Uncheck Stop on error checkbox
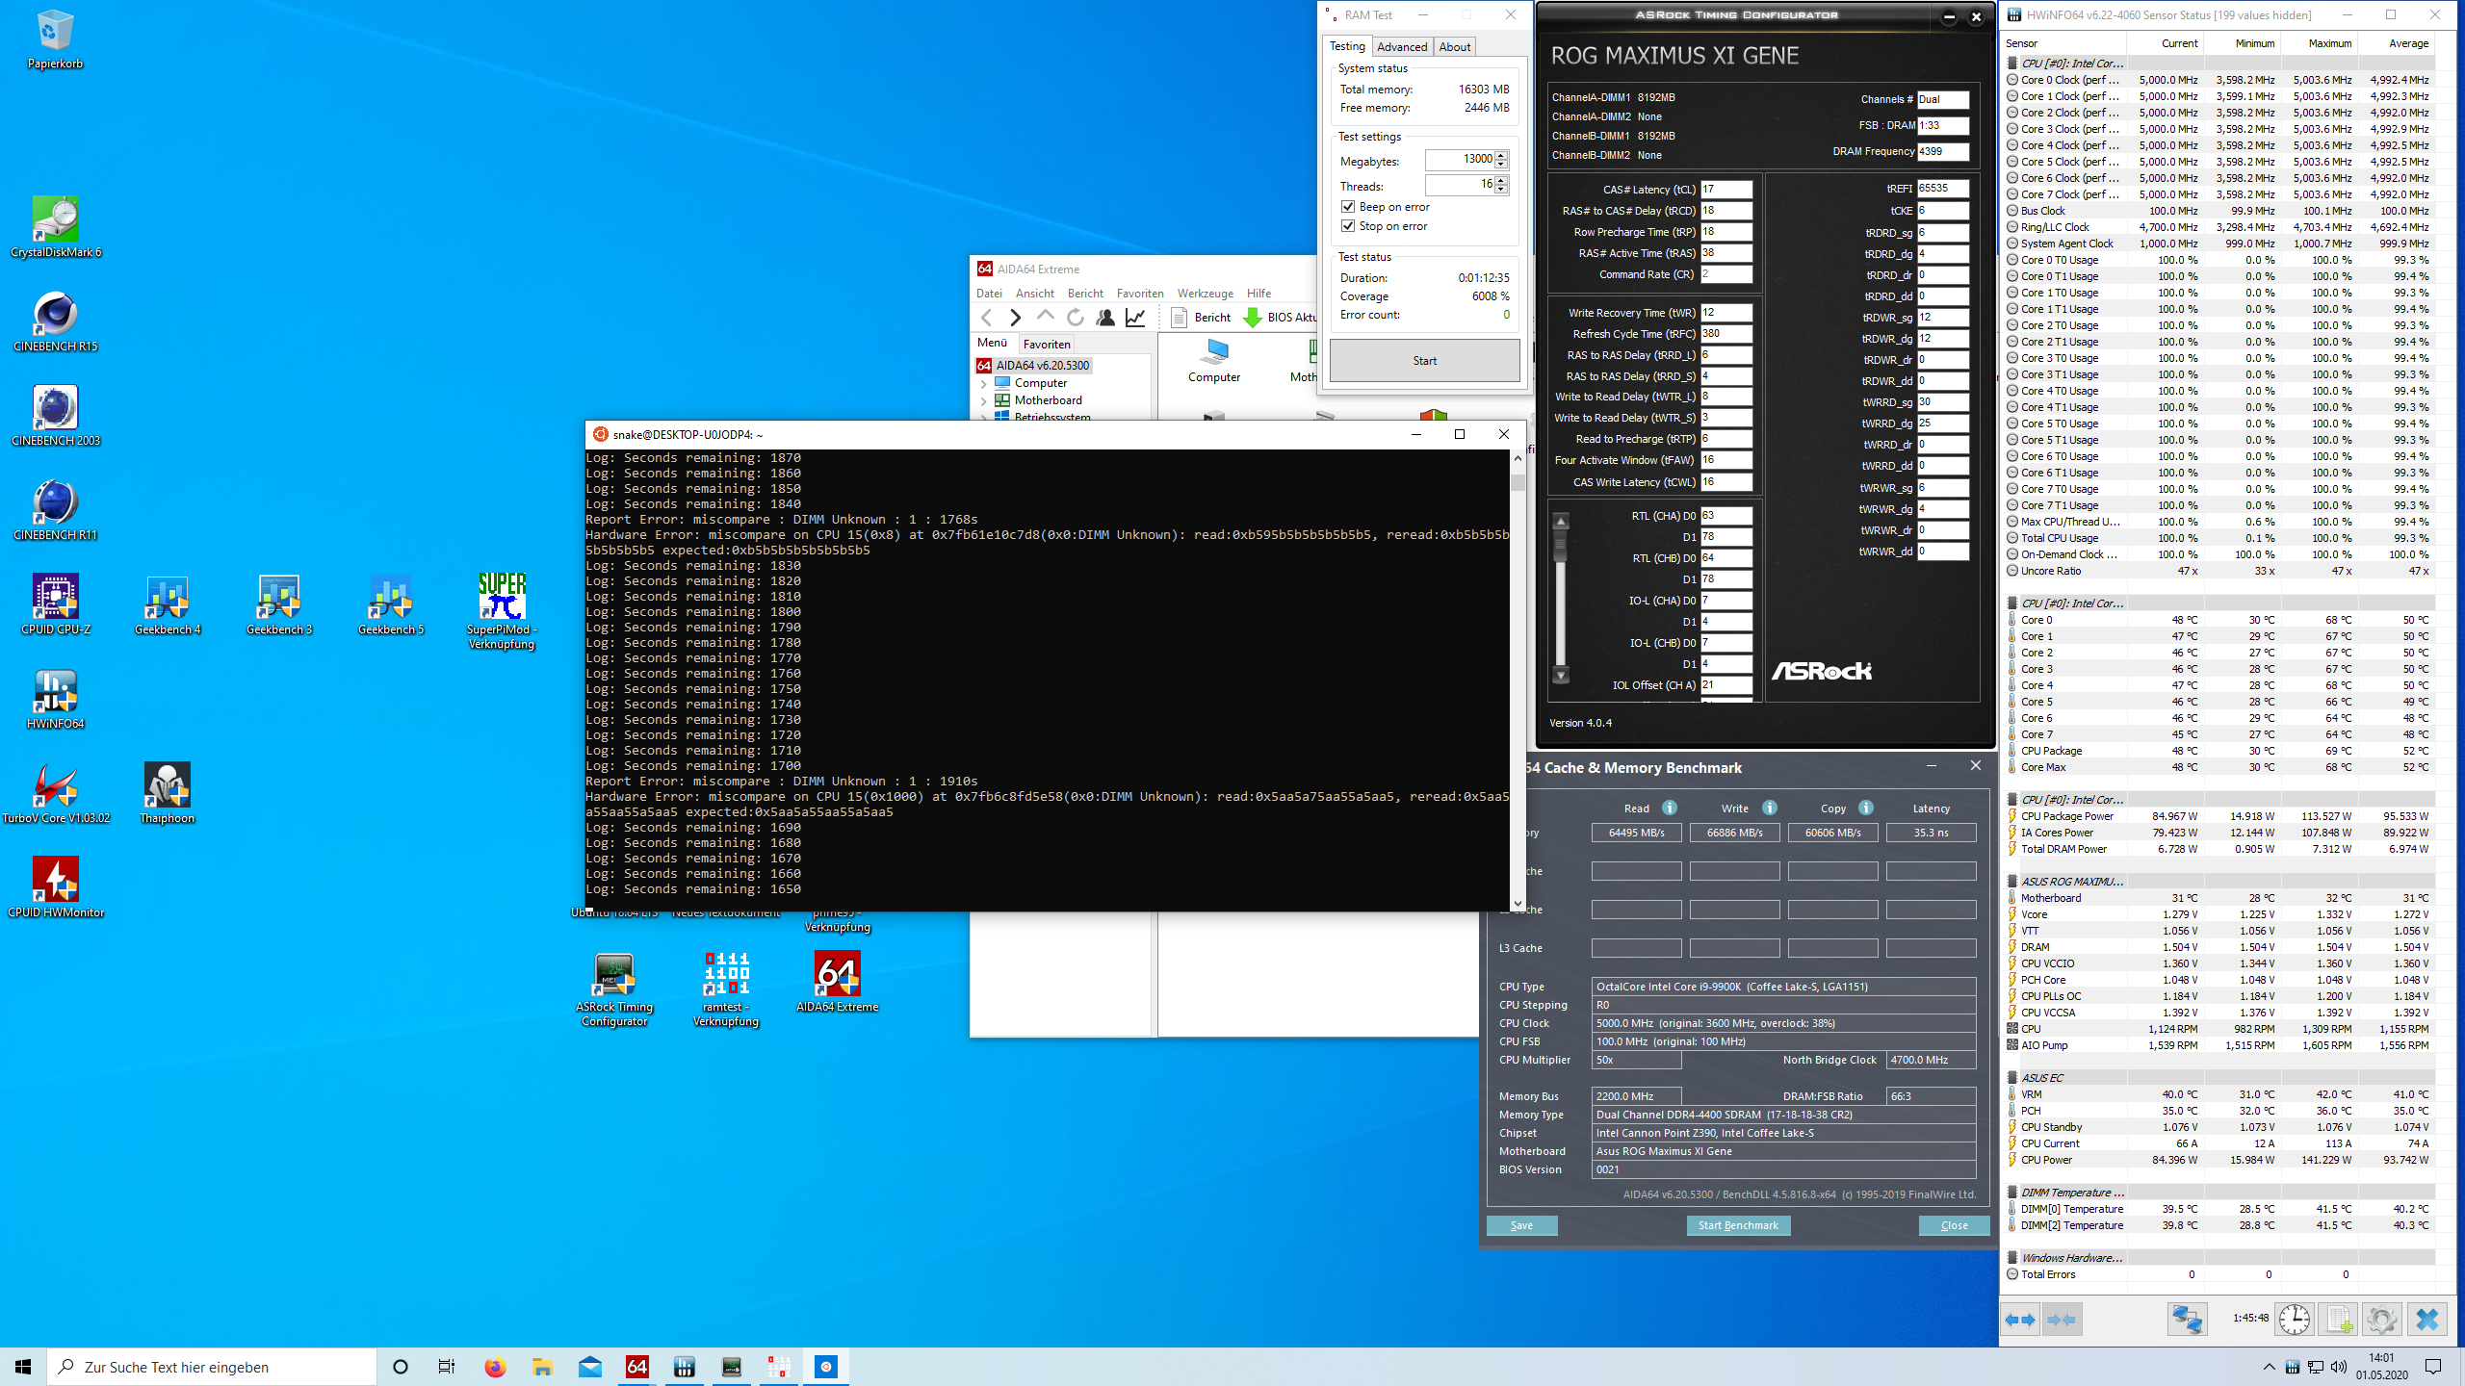This screenshot has width=2465, height=1386. tap(1348, 226)
